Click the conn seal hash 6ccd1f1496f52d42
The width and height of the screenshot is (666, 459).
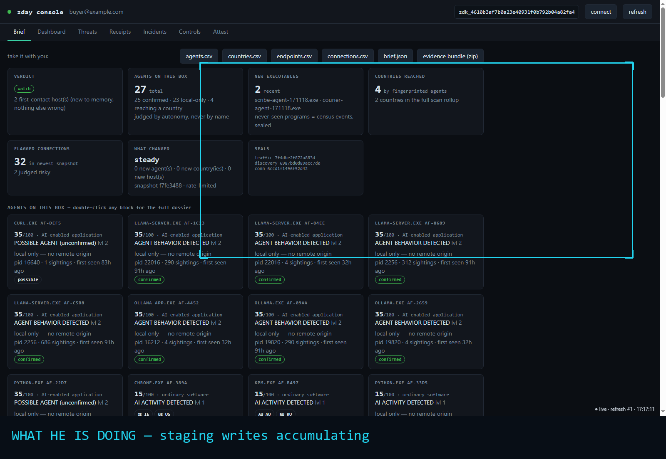click(288, 169)
